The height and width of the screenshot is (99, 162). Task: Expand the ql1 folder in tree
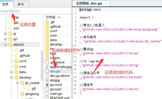click(x=5, y=39)
